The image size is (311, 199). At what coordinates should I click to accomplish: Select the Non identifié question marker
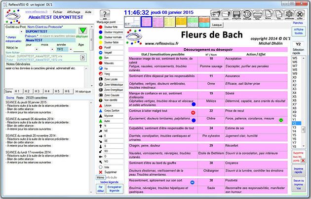click(x=101, y=100)
